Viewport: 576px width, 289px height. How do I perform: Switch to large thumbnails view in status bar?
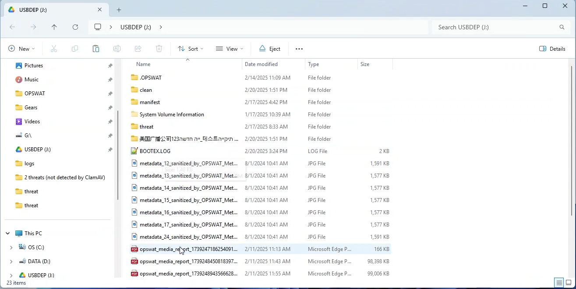(x=569, y=282)
